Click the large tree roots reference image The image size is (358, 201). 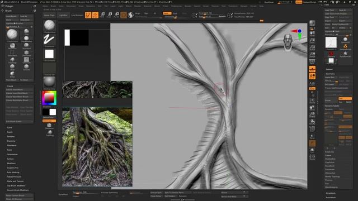pyautogui.click(x=97, y=147)
